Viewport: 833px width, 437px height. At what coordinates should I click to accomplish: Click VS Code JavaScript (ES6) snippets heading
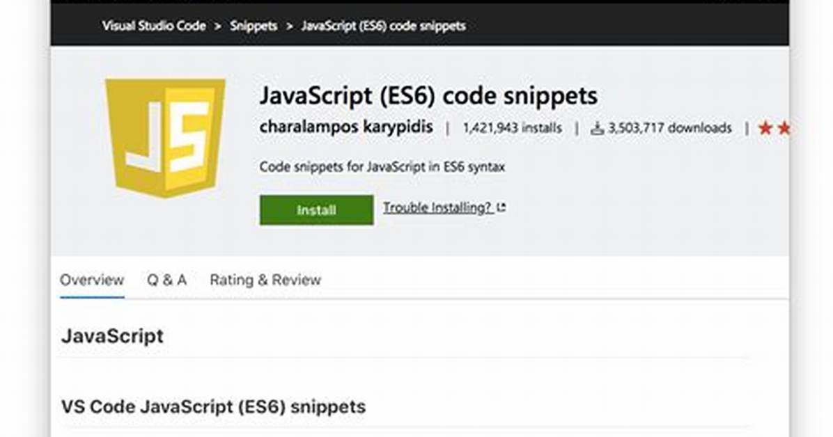pyautogui.click(x=214, y=407)
